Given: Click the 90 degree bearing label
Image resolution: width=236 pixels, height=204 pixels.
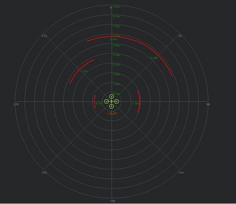Looking at the screenshot, I should coord(208,104).
